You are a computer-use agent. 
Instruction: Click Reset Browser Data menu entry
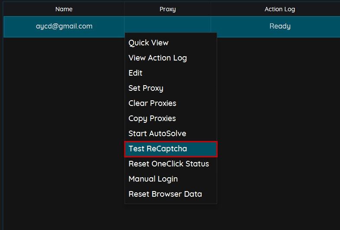[x=165, y=194]
